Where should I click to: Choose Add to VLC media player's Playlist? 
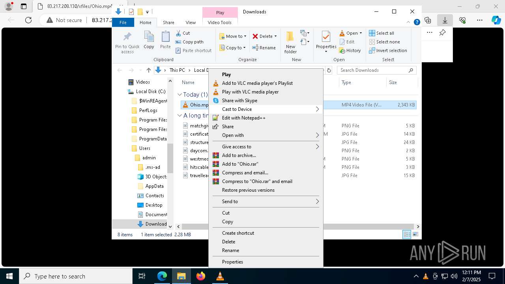266,83
